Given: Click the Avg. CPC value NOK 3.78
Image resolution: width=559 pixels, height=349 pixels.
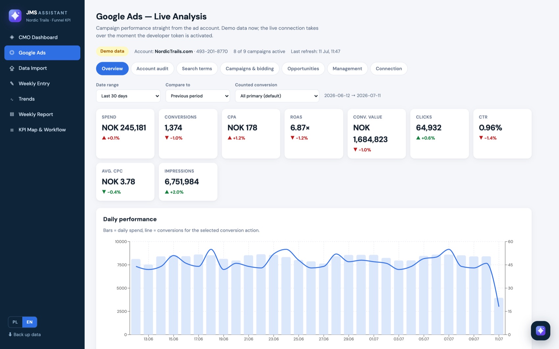Looking at the screenshot, I should (118, 182).
